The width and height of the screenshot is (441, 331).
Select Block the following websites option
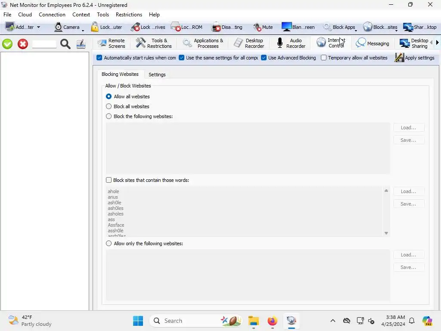(x=109, y=116)
